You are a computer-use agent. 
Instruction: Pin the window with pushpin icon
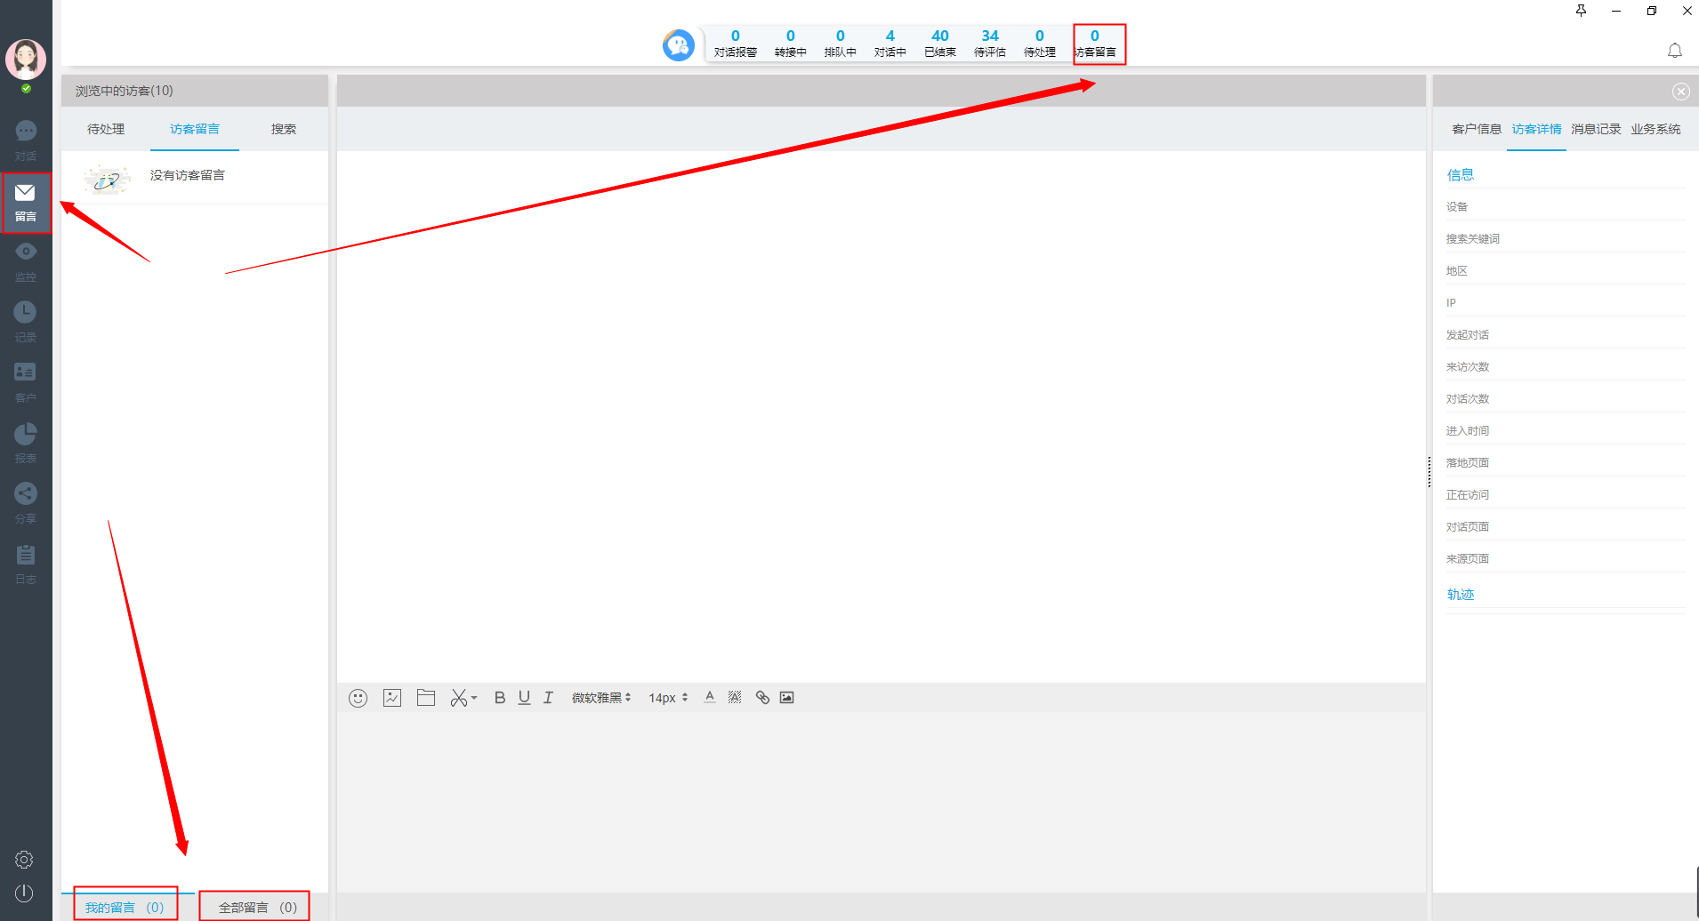(x=1581, y=11)
